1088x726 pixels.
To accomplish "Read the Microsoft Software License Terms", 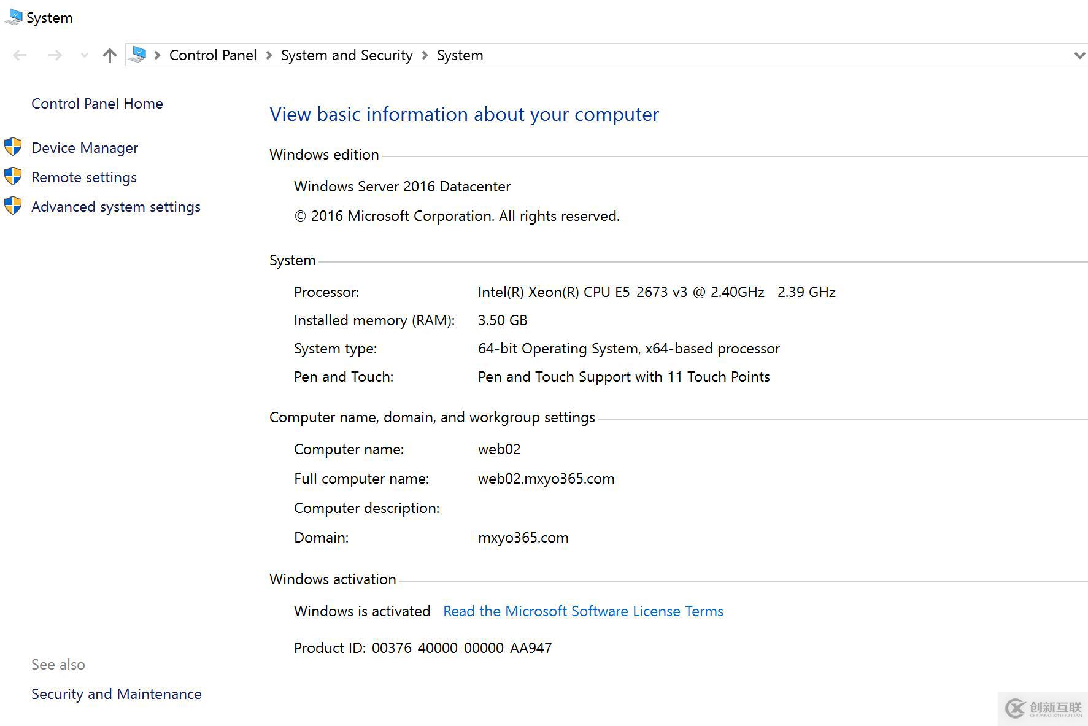I will coord(583,611).
